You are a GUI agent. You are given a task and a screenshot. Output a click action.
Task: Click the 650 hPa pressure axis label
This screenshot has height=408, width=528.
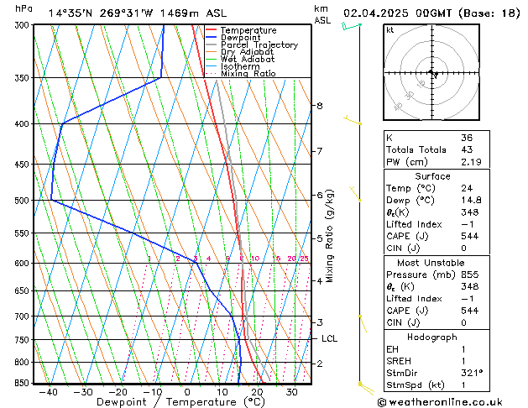[x=24, y=290]
